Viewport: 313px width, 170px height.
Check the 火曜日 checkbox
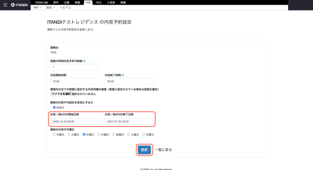pos(69,135)
